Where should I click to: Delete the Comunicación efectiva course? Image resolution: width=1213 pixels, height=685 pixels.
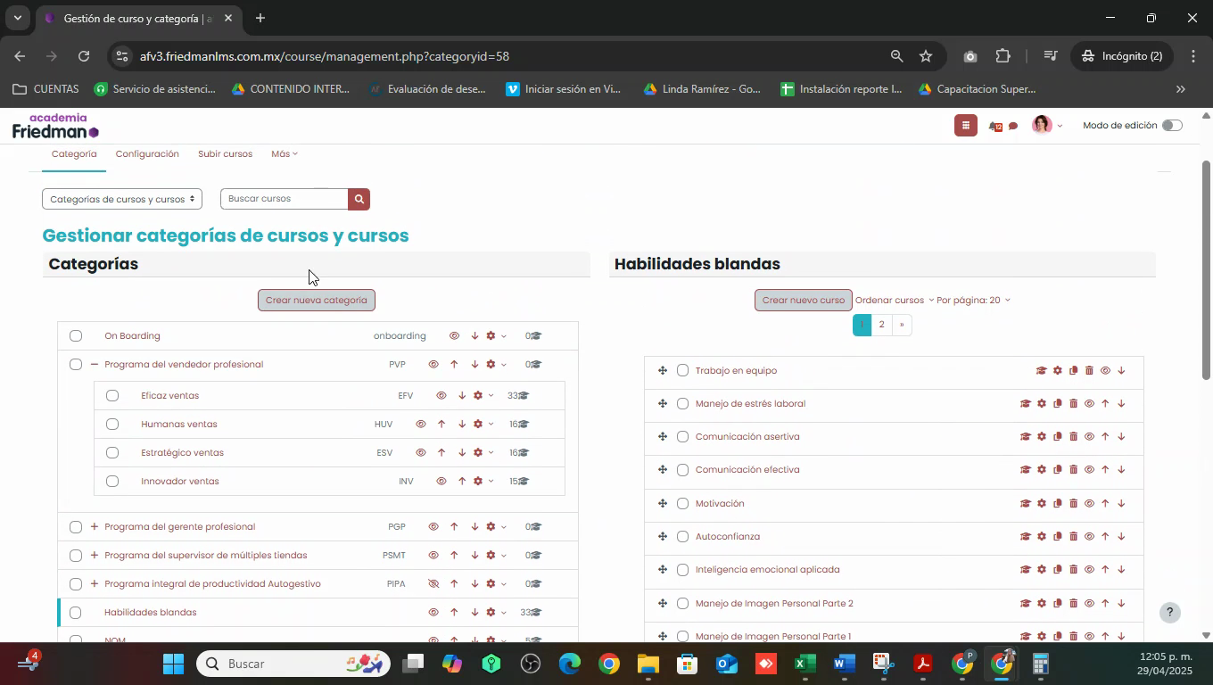point(1073,470)
